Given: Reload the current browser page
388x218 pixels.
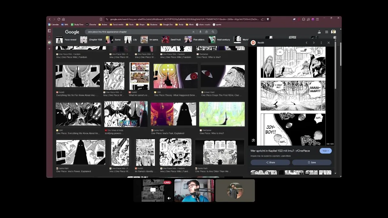Looking at the screenshot, I should pos(59,19).
